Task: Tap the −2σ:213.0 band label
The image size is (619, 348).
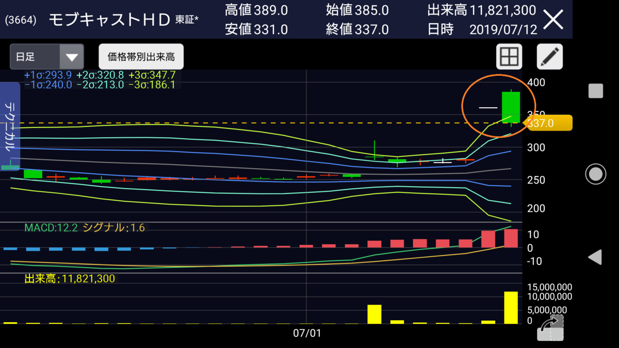Action: point(100,85)
